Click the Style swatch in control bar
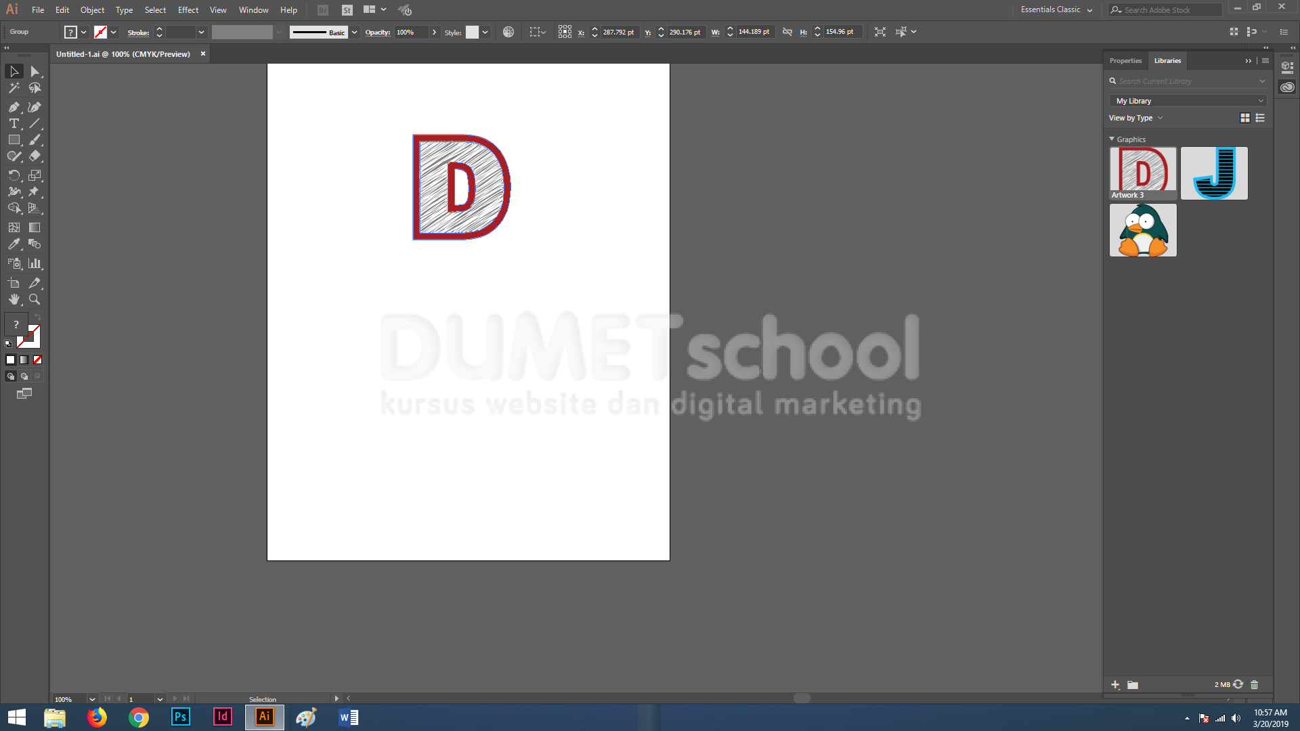1300x731 pixels. point(472,32)
